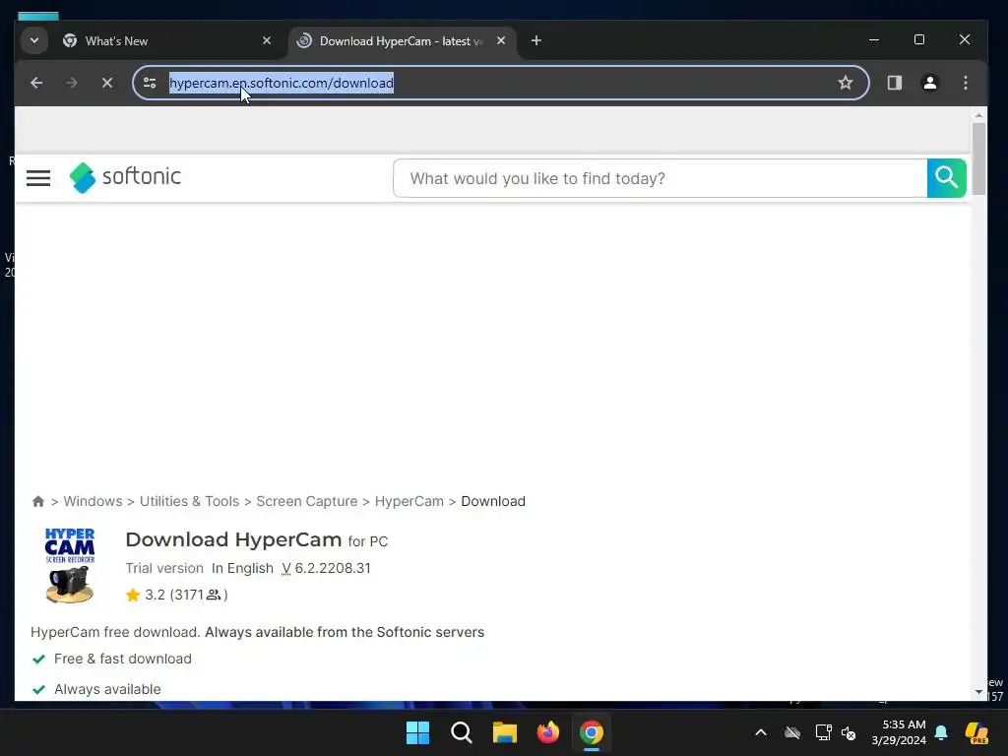This screenshot has height=756, width=1008.
Task: Go back using Chrome's back arrow
Action: pyautogui.click(x=36, y=83)
